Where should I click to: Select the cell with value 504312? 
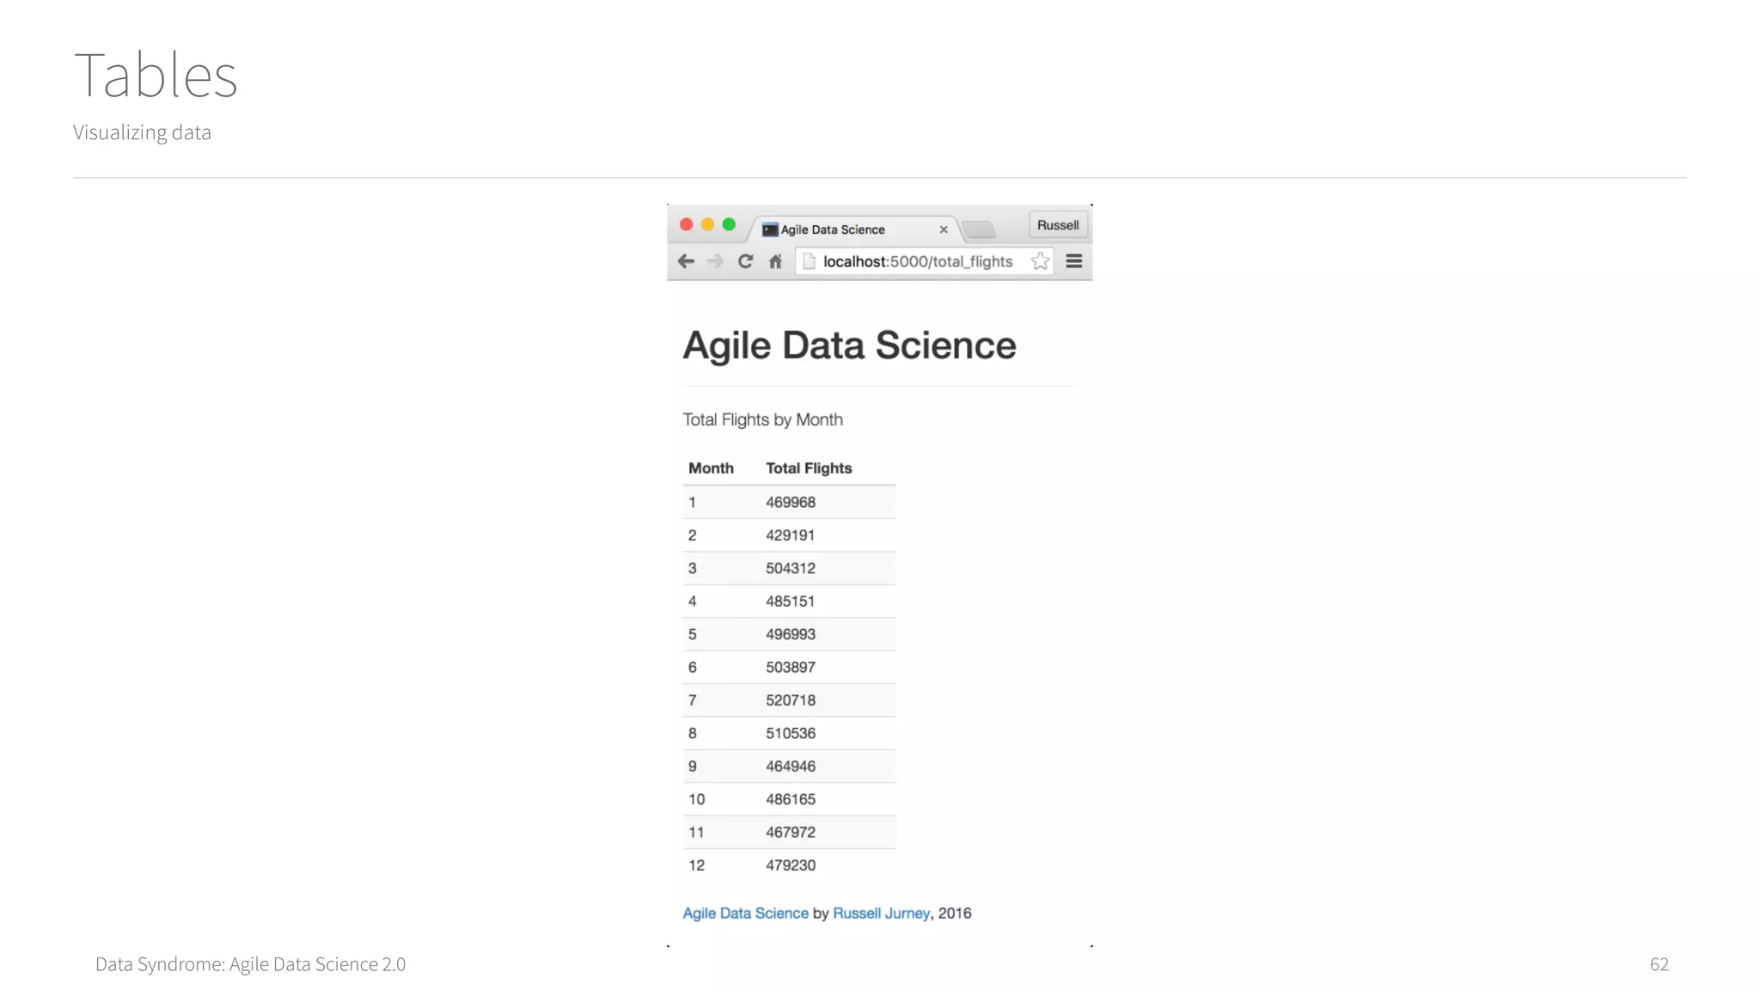(x=791, y=568)
